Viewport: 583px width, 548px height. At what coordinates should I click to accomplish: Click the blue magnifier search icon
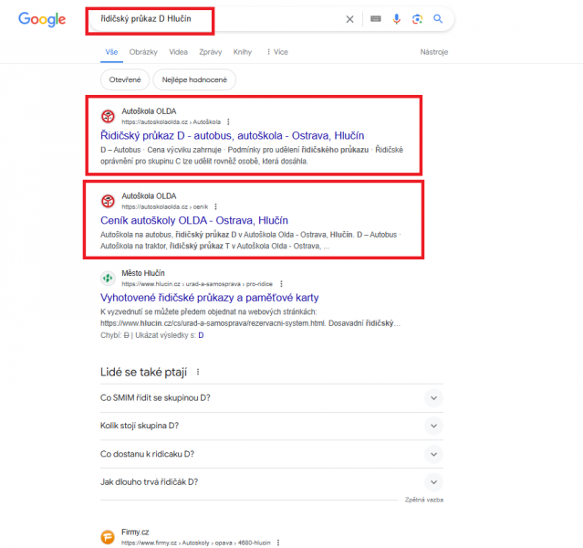click(438, 18)
